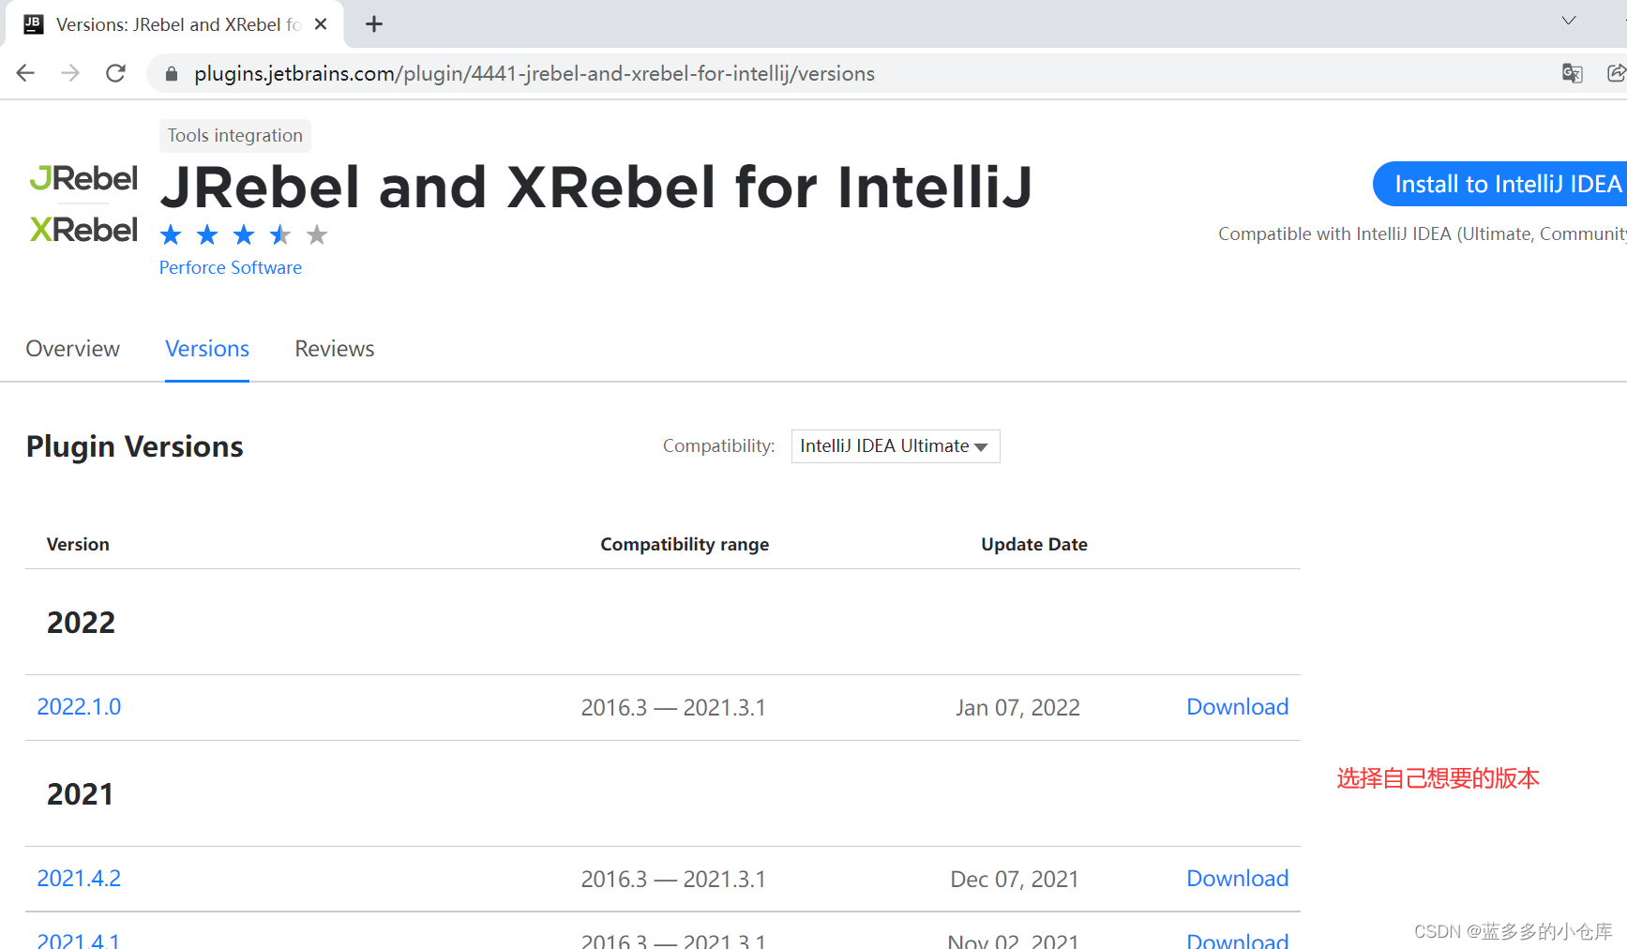Open a new browser tab
Image resolution: width=1627 pixels, height=949 pixels.
pyautogui.click(x=374, y=24)
